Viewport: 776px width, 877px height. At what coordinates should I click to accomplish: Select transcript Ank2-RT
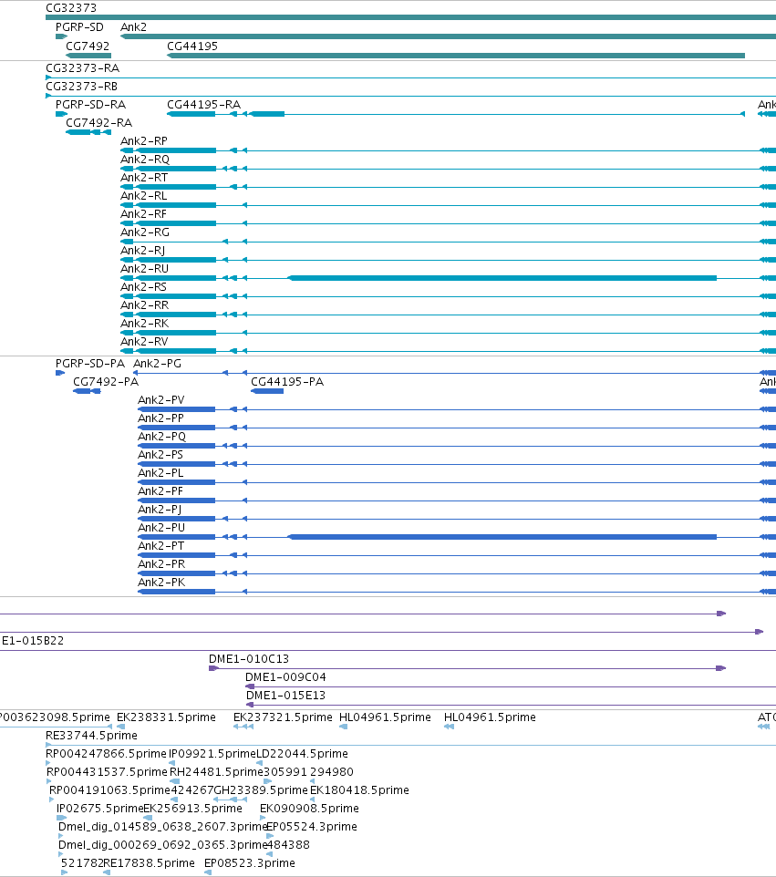pos(144,177)
